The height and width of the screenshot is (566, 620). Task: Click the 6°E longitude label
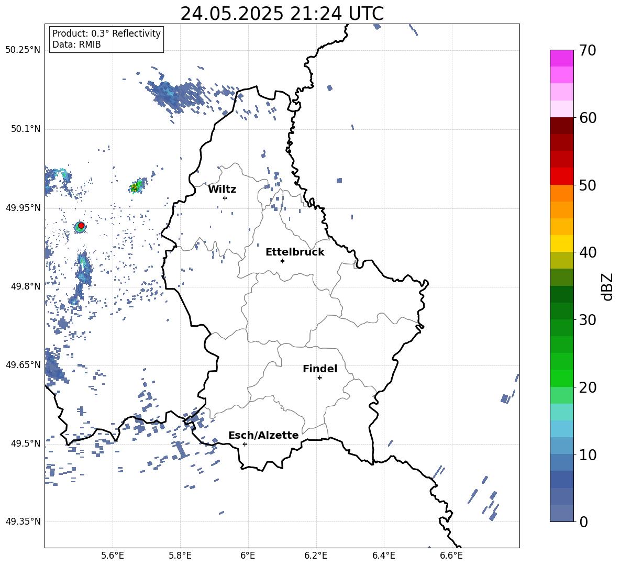pos(248,556)
